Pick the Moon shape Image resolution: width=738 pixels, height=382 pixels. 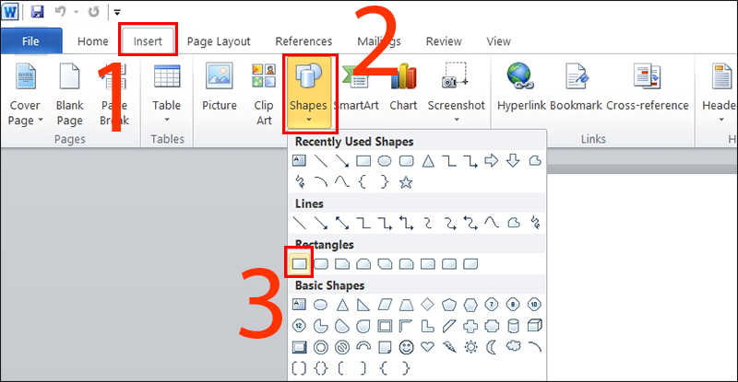[492, 347]
